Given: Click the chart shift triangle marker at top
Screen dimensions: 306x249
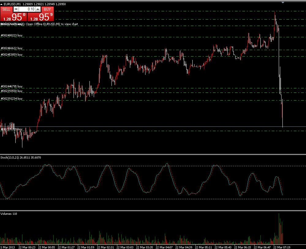Looking at the screenshot, I should (283, 2).
